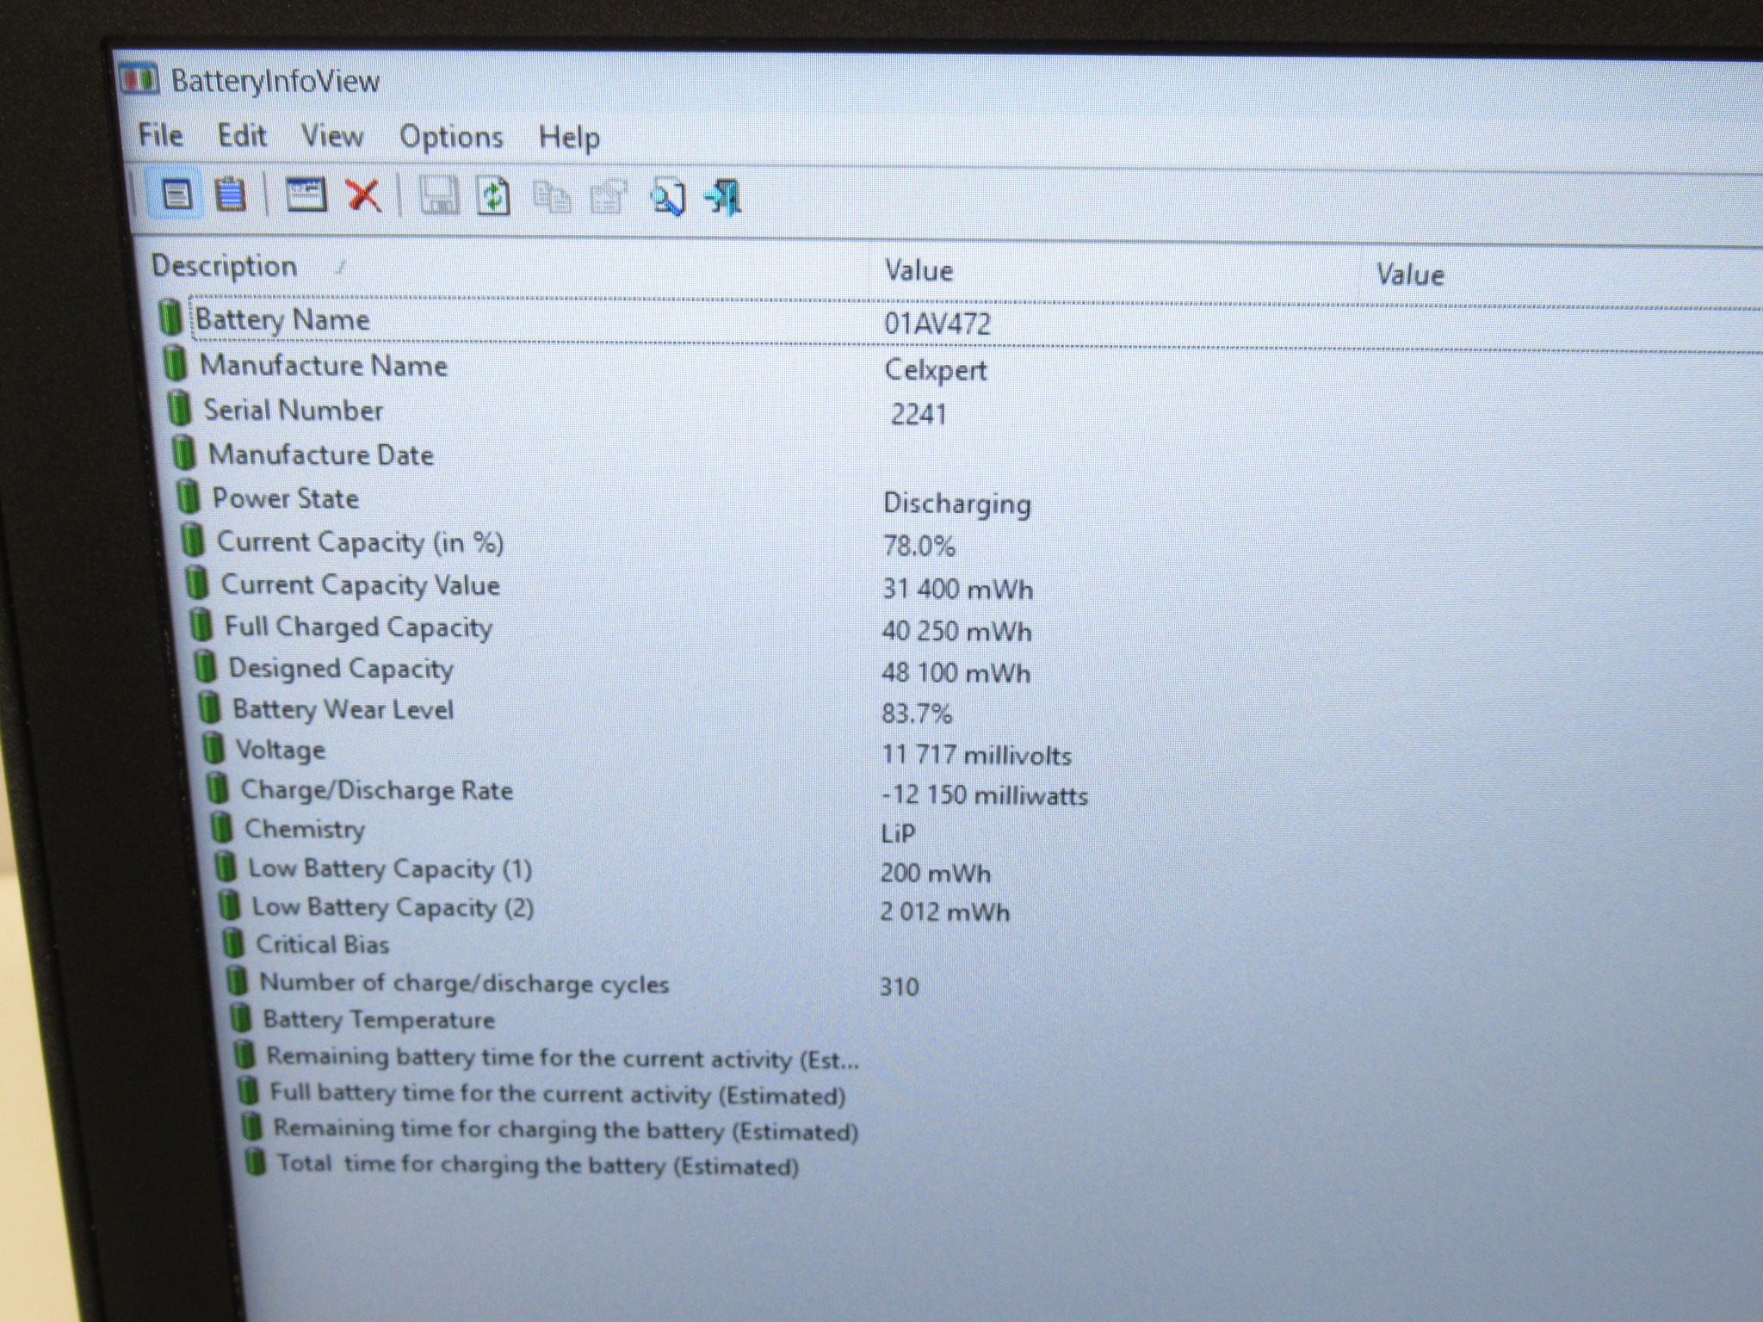The height and width of the screenshot is (1322, 1763).
Task: Click the Find magnifier toolbar icon
Action: point(667,199)
